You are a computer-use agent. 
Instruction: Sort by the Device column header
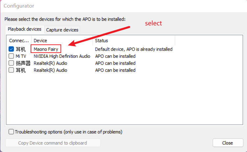coord(62,40)
